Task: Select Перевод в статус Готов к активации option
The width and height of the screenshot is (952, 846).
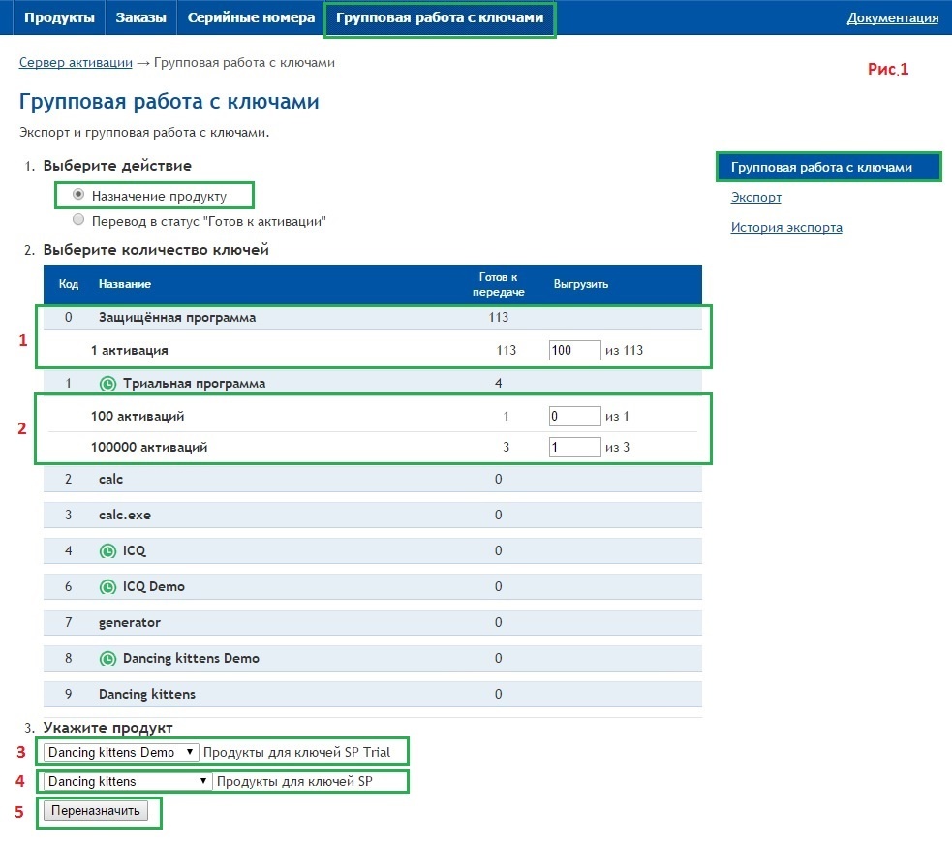Action: click(x=78, y=220)
